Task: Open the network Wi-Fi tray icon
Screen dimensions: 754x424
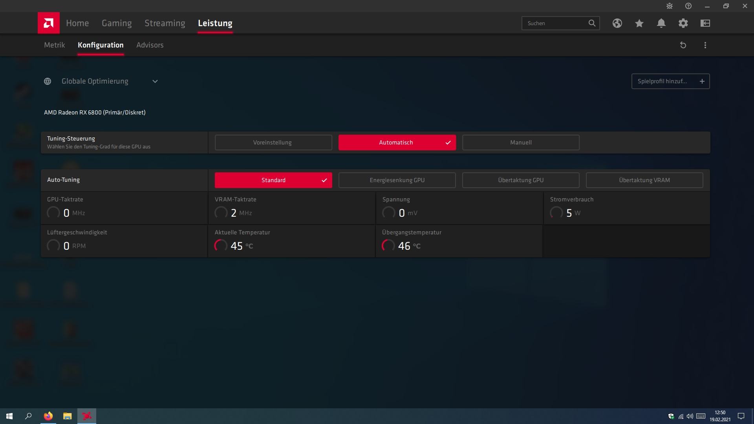Action: [681, 416]
